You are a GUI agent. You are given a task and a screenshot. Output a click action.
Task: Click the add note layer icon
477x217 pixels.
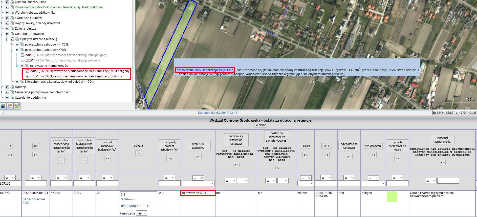pyautogui.click(x=10, y=106)
